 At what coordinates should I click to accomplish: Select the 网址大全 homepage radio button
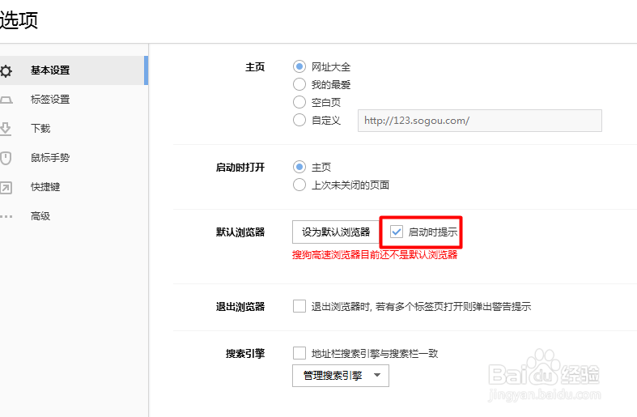(x=299, y=66)
